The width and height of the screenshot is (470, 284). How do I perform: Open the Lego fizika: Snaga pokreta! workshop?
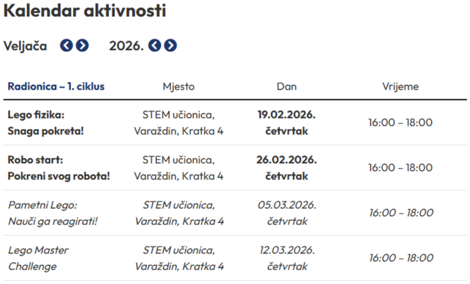(x=45, y=122)
